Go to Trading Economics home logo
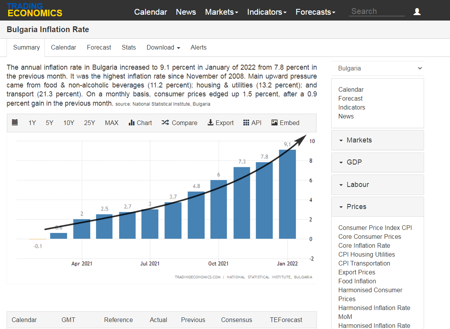Viewport: 450px width, 329px height. pos(34,10)
